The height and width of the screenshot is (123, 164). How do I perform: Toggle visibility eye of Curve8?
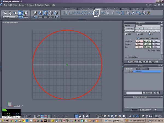pos(132,72)
